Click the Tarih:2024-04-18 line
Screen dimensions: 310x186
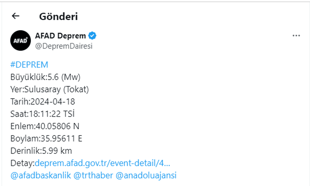pos(43,102)
